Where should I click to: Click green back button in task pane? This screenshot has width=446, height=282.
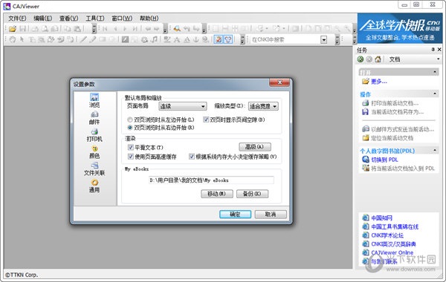(361, 59)
